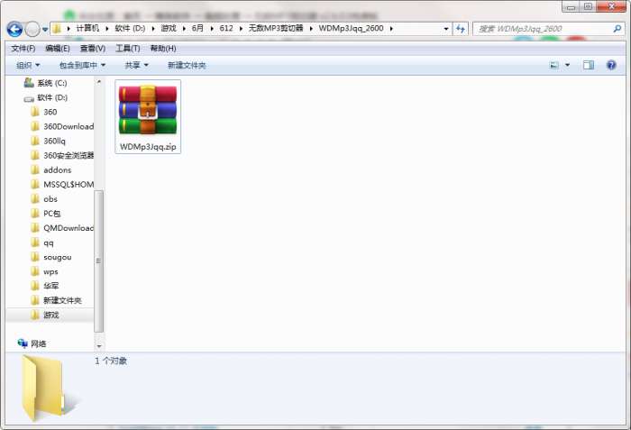The image size is (631, 430).
Task: Select the WDMp3Jqq.zip archive file
Action: pyautogui.click(x=148, y=117)
